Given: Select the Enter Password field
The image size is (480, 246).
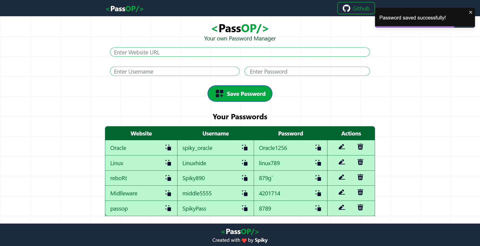Looking at the screenshot, I should (x=307, y=71).
